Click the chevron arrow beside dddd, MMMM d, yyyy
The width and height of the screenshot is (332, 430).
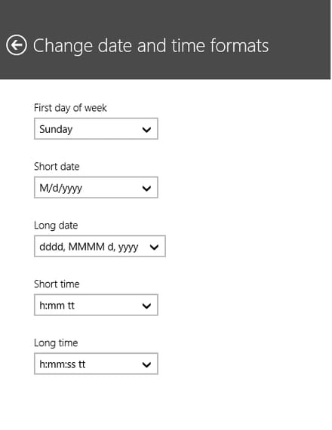click(x=154, y=247)
